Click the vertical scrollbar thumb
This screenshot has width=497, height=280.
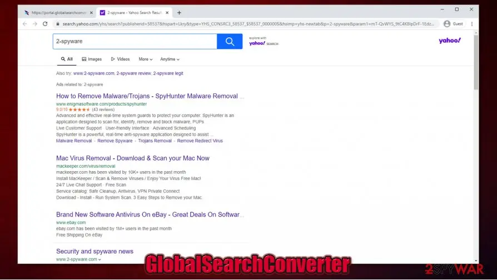click(x=476, y=62)
